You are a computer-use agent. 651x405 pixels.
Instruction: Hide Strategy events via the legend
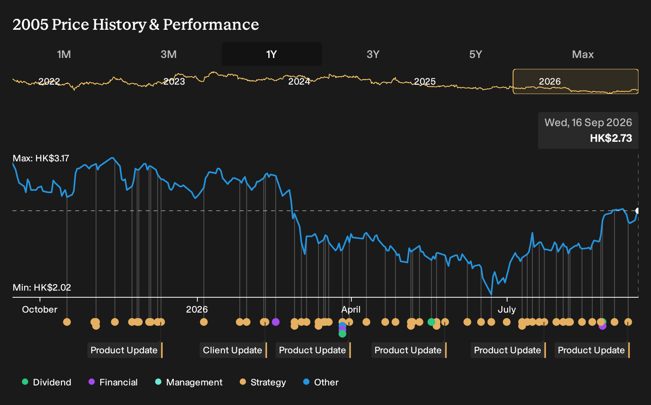(x=263, y=382)
